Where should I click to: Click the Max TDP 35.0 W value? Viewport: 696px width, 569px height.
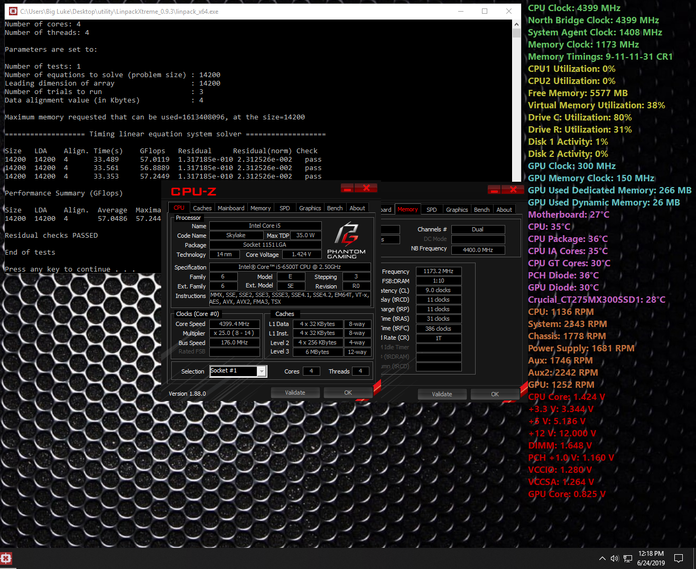[305, 235]
